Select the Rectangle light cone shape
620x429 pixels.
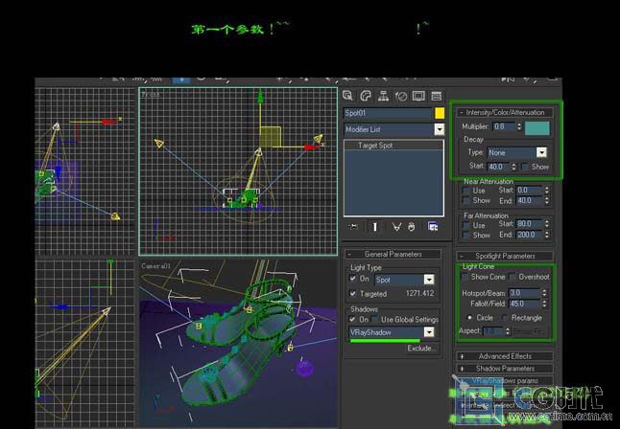(505, 317)
